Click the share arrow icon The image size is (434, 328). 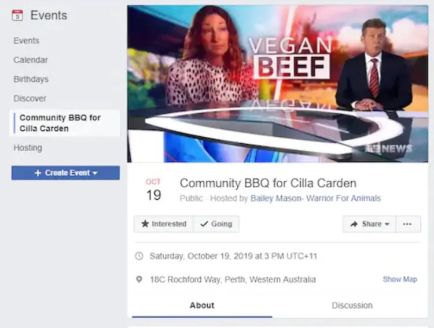(x=354, y=224)
